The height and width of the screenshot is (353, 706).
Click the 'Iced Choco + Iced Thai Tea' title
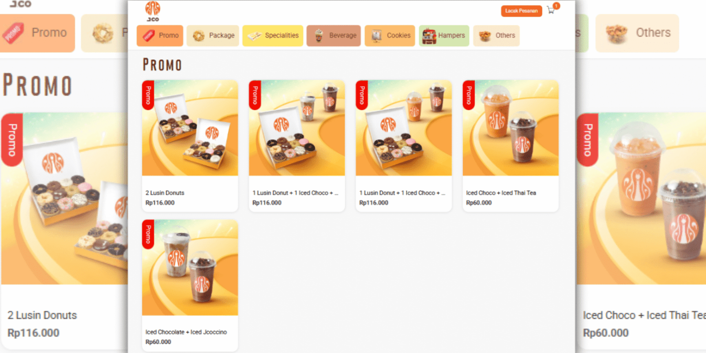click(501, 193)
